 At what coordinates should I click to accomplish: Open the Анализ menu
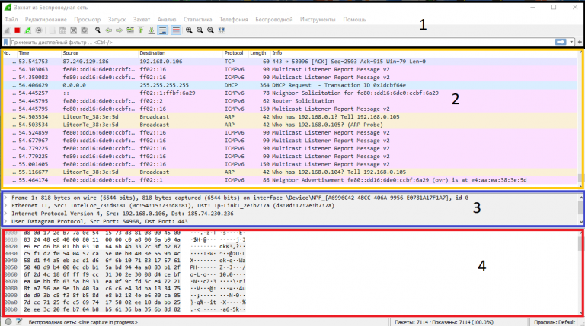pos(167,19)
